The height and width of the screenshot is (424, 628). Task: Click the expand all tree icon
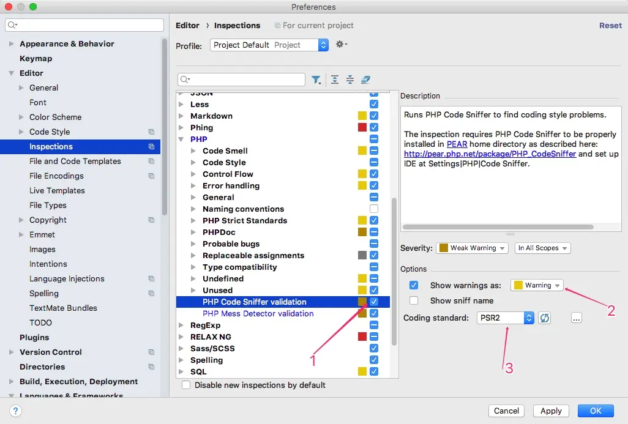click(335, 80)
